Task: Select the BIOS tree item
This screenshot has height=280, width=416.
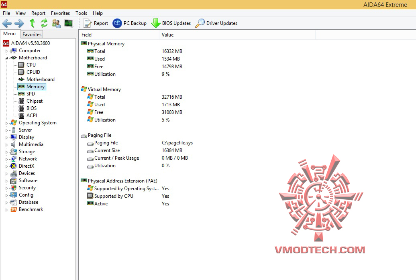Action: point(32,108)
